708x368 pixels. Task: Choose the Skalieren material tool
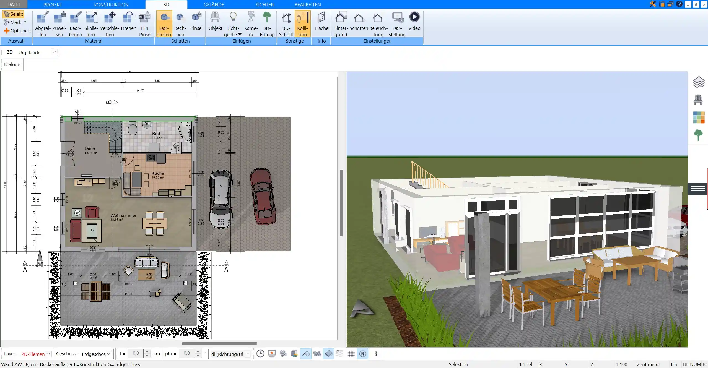pyautogui.click(x=91, y=24)
